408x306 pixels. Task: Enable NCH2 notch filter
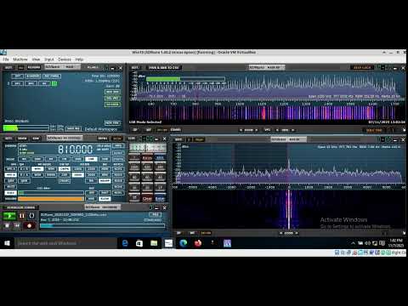[118, 175]
